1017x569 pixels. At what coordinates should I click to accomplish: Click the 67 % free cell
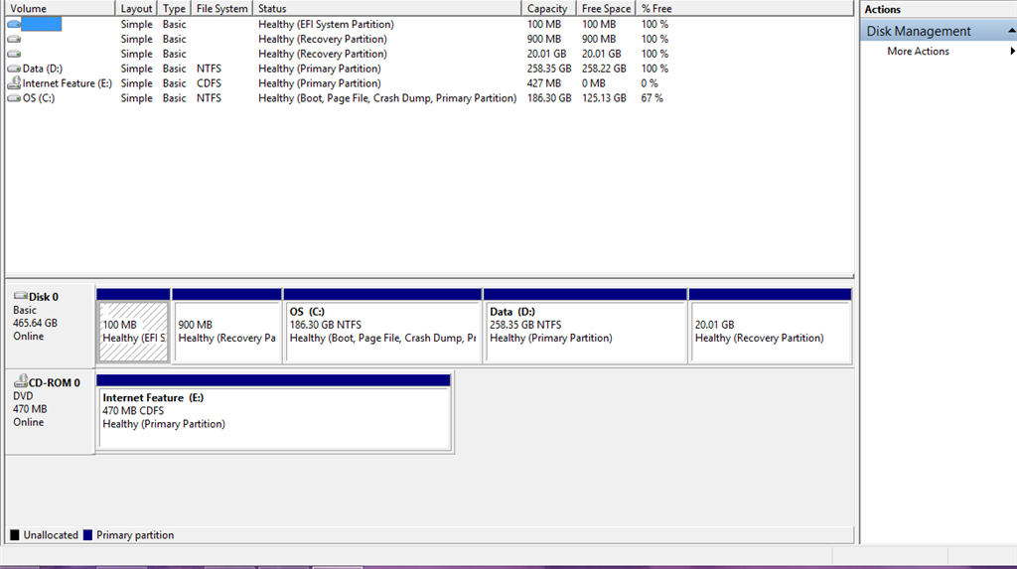(x=652, y=98)
